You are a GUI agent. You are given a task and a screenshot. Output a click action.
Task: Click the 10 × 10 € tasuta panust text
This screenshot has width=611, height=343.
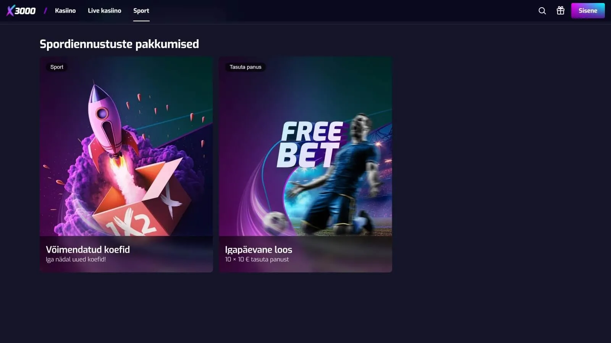(257, 259)
